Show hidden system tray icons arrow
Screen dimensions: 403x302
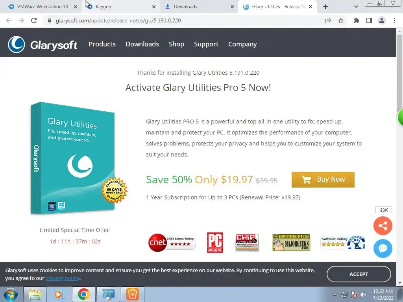click(x=335, y=295)
